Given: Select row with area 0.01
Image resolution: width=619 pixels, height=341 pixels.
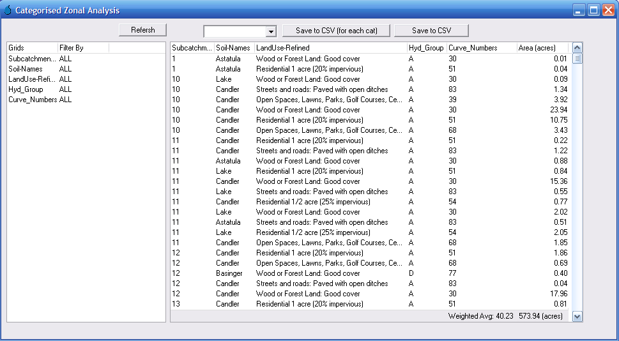Looking at the screenshot, I should coord(370,58).
